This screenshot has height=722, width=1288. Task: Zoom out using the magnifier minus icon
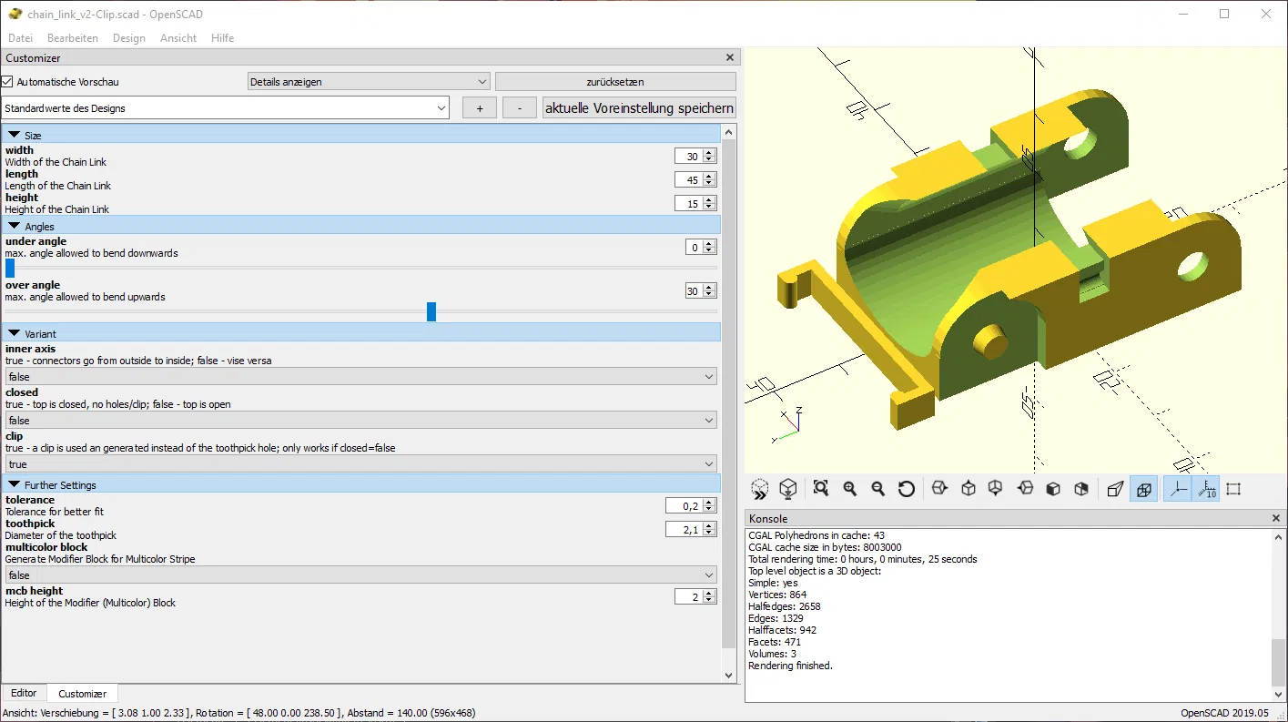tap(877, 489)
